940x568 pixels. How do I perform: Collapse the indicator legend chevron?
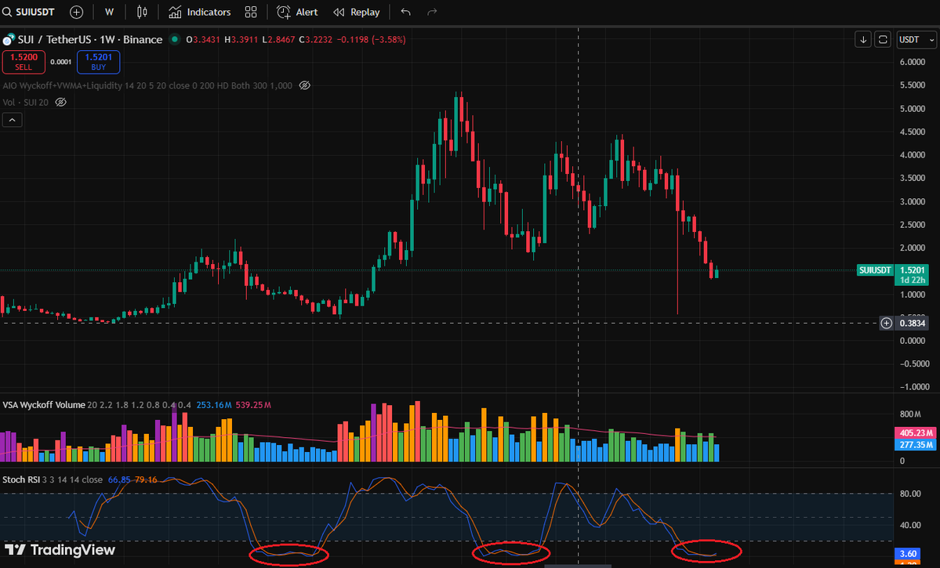click(x=12, y=120)
